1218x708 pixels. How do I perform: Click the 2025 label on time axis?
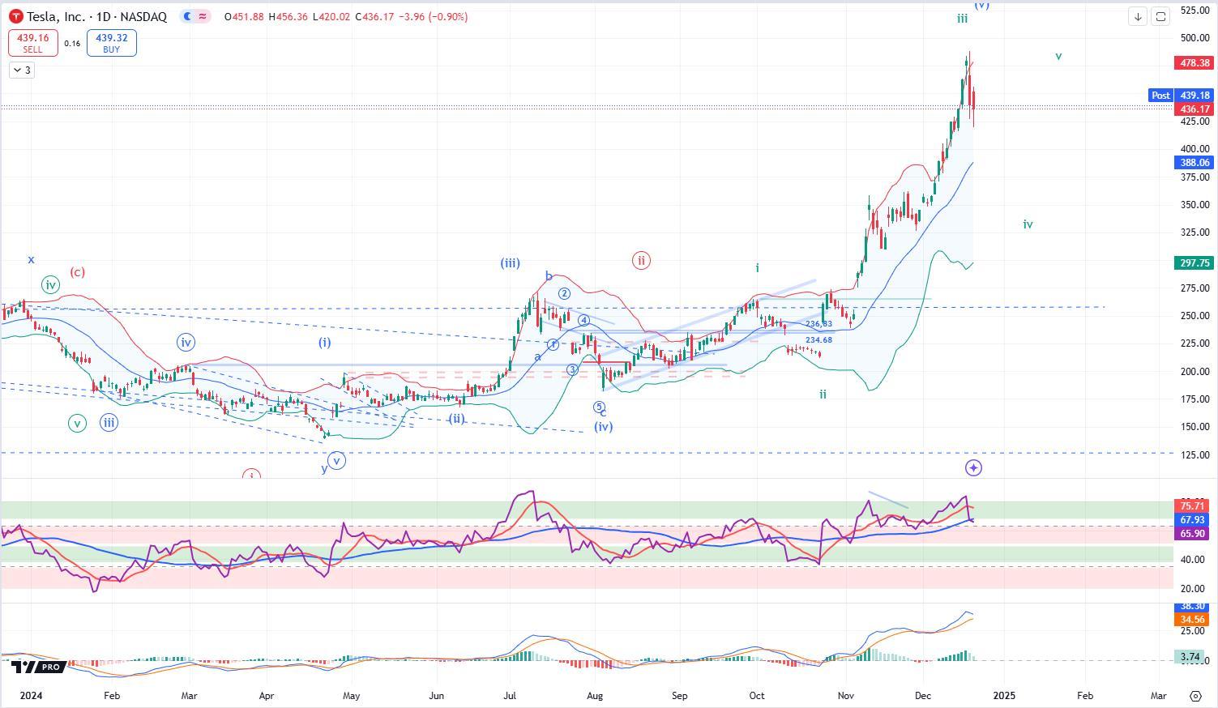coord(1004,695)
